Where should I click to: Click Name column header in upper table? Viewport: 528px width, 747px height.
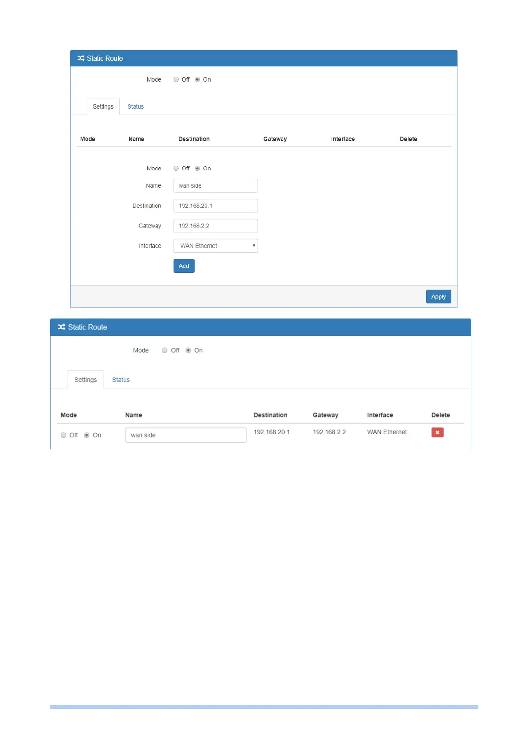136,139
